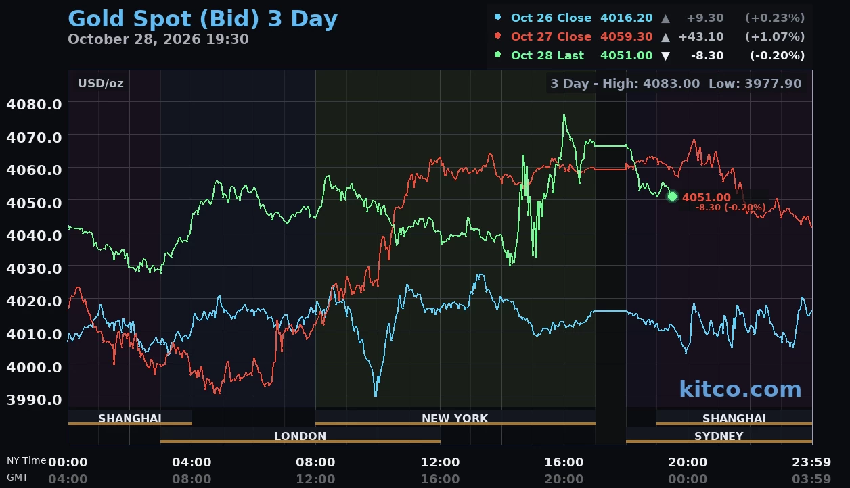Click the 04:00 NY time label
This screenshot has width=850, height=488.
[x=192, y=463]
